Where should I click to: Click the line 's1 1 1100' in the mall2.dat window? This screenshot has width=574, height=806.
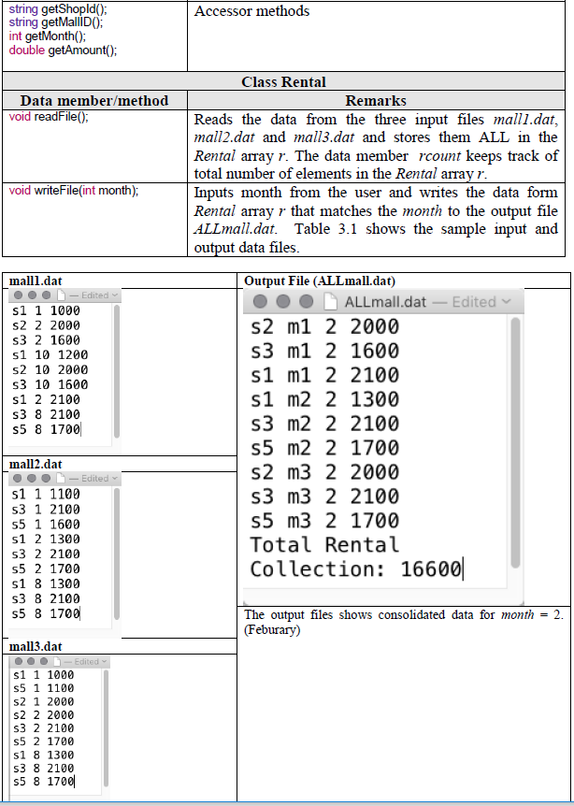click(46, 494)
